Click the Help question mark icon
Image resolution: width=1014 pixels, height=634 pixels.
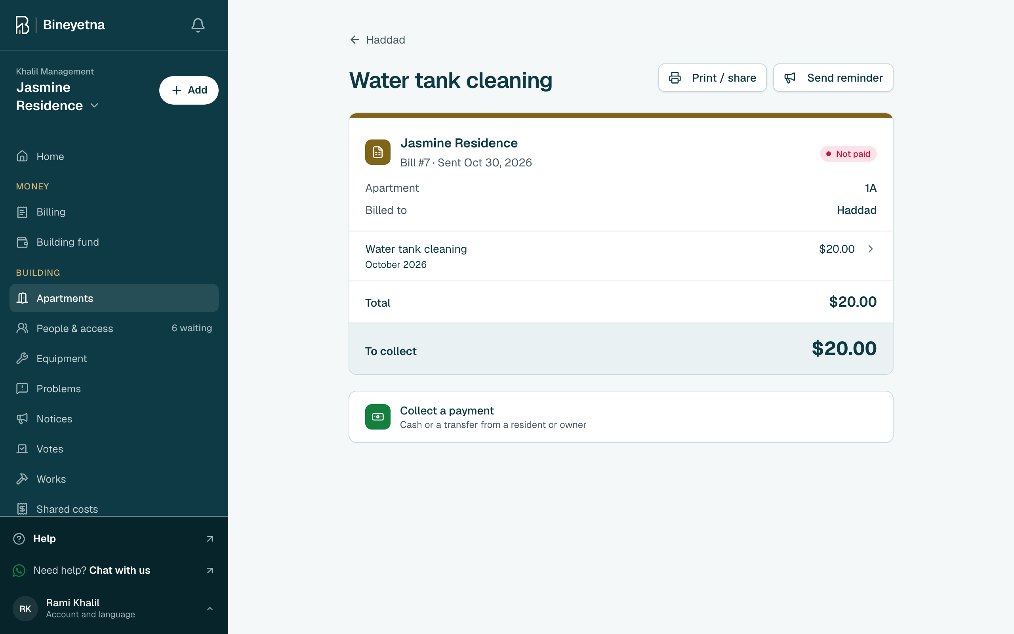click(x=19, y=539)
